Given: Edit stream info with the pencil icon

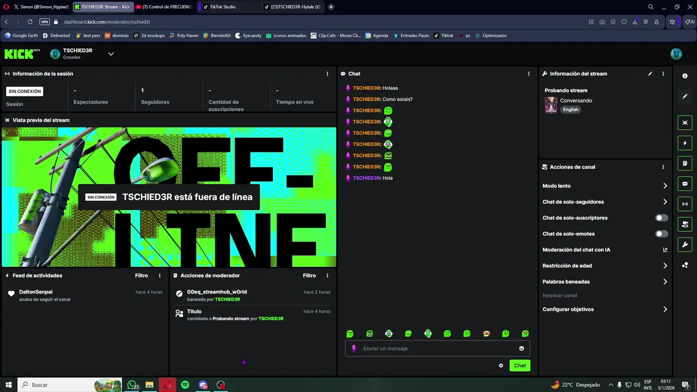Looking at the screenshot, I should click(x=650, y=73).
